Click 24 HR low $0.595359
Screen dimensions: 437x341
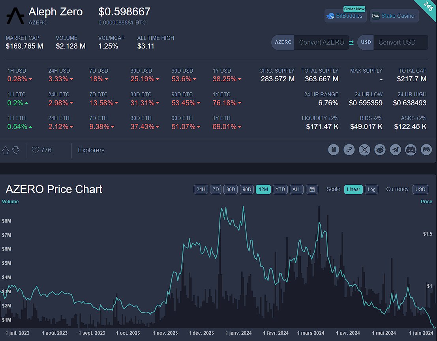tap(366, 103)
